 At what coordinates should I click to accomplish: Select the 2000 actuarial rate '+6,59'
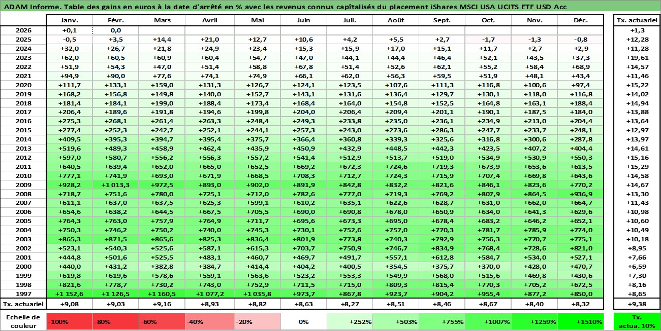tap(637, 266)
